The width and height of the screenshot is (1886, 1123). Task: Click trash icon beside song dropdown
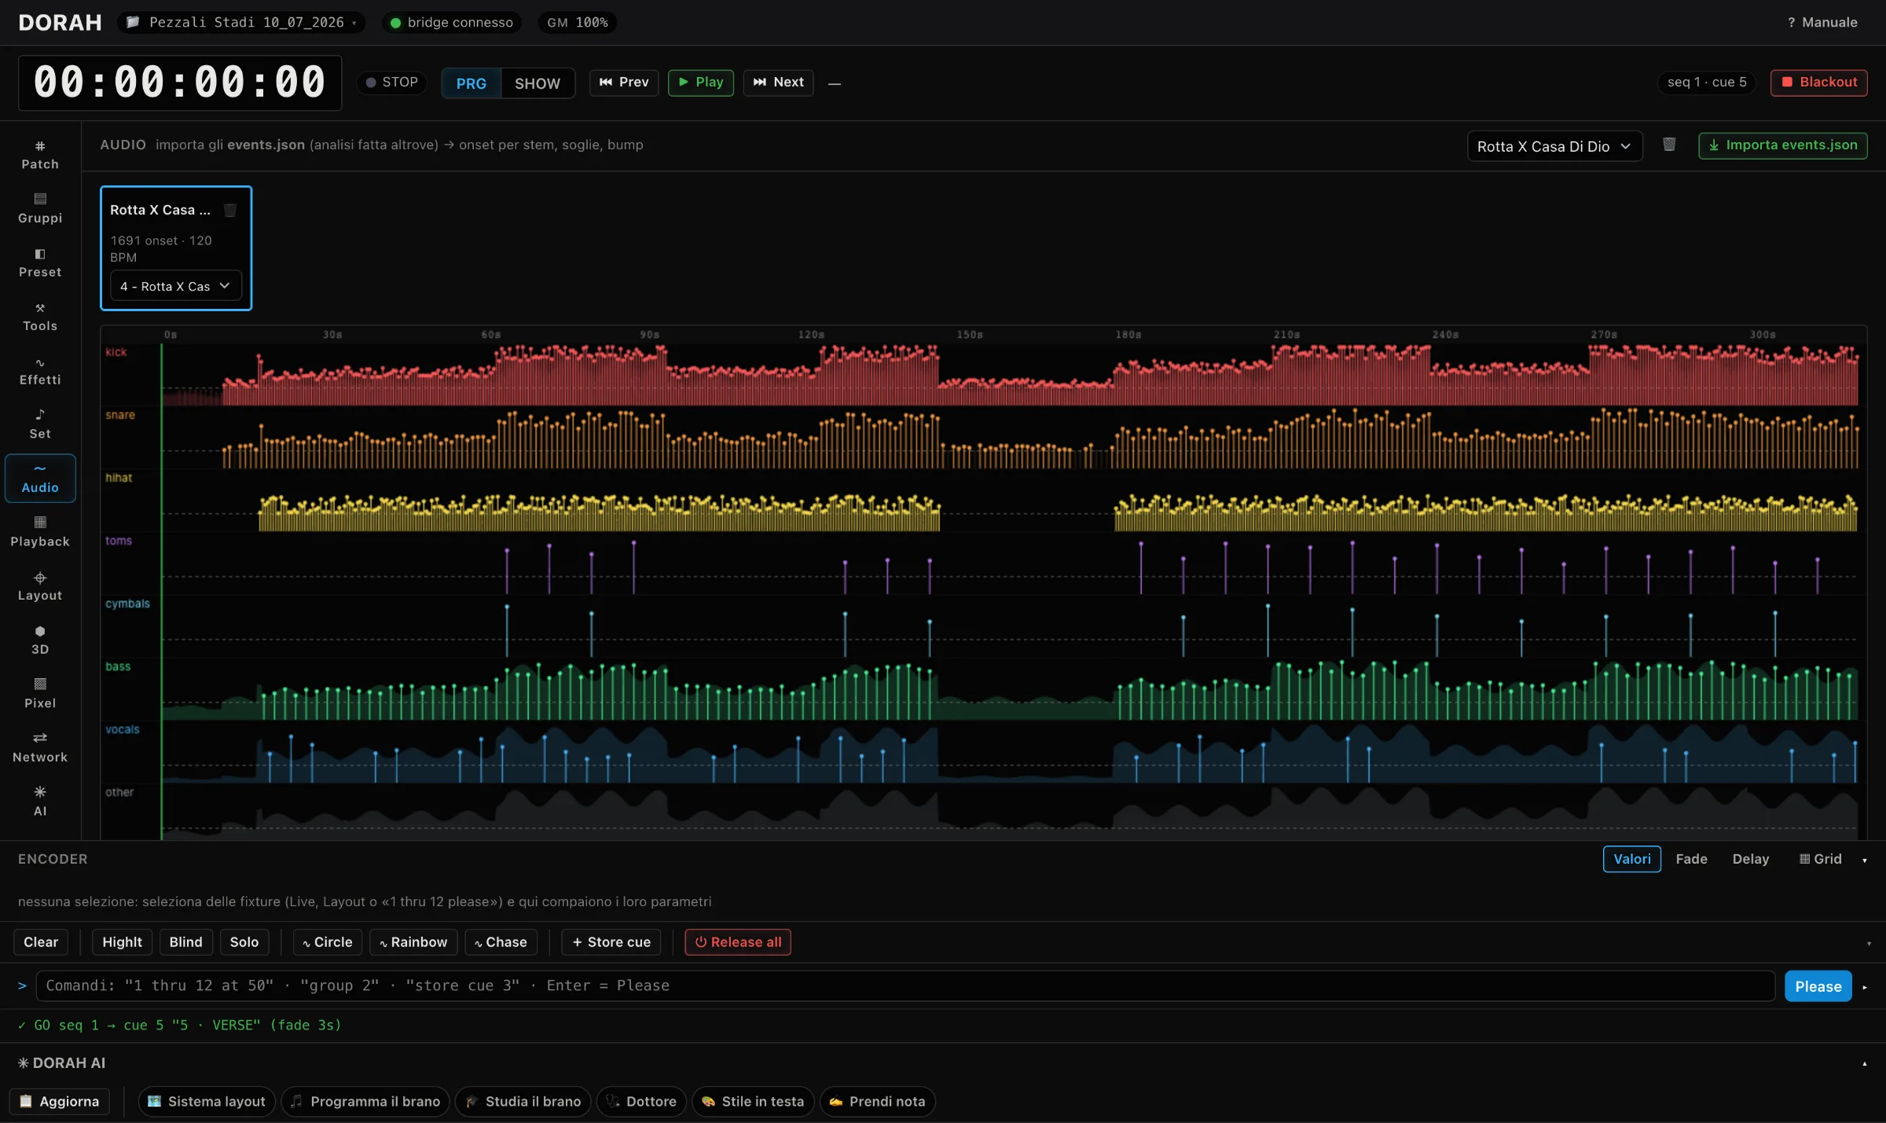(1670, 145)
